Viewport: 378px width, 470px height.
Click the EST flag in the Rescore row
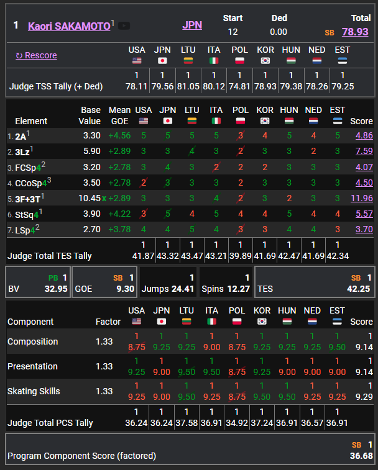click(x=343, y=61)
